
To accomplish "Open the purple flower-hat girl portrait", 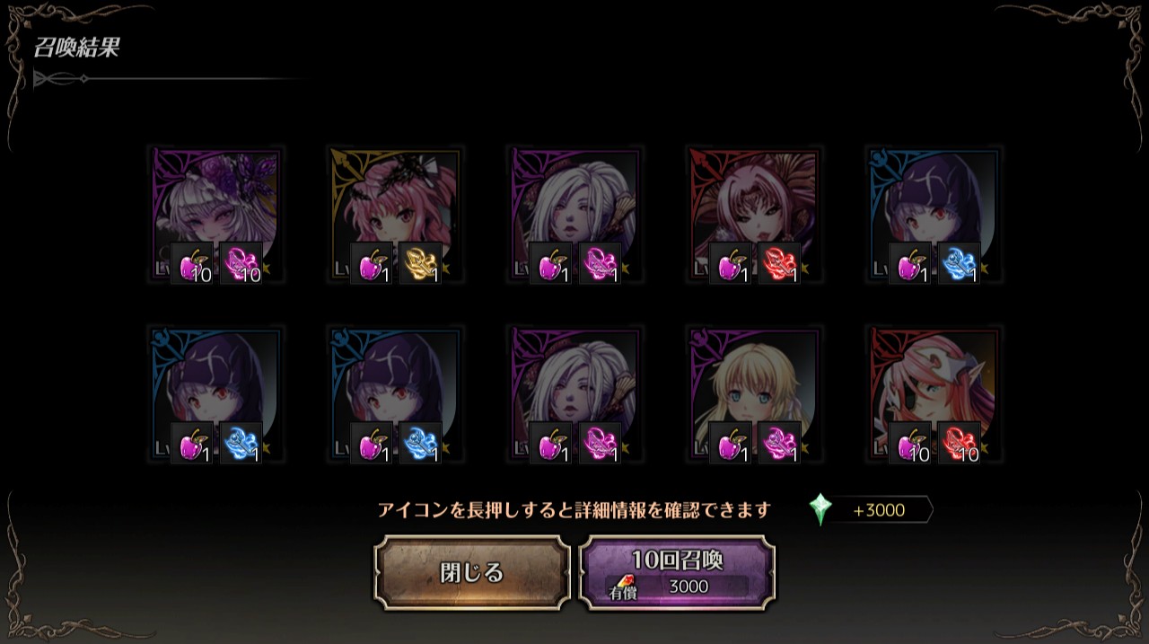I will pos(215,215).
